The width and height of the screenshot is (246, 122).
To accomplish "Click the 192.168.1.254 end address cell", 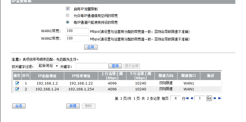I will point(81,89).
